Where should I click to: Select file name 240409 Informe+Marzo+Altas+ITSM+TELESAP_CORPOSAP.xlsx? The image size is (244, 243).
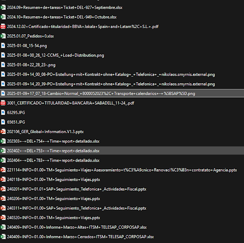(x=77, y=227)
